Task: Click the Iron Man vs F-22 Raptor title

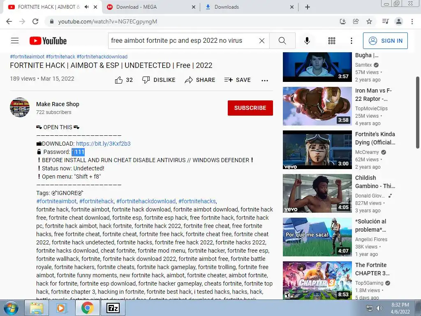Action: tap(373, 95)
